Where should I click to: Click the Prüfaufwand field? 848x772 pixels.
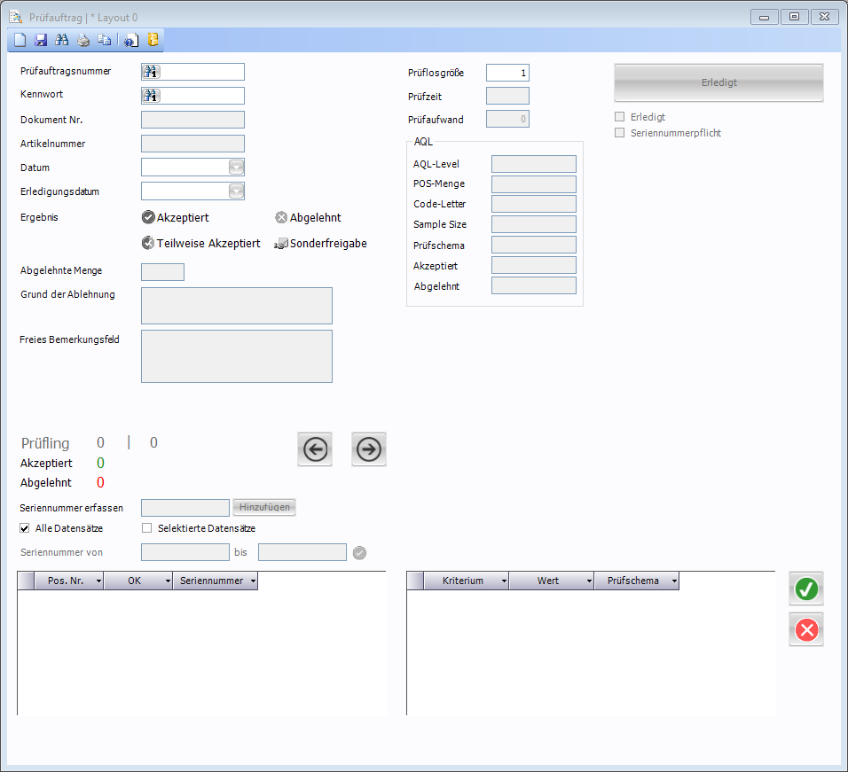click(x=508, y=119)
